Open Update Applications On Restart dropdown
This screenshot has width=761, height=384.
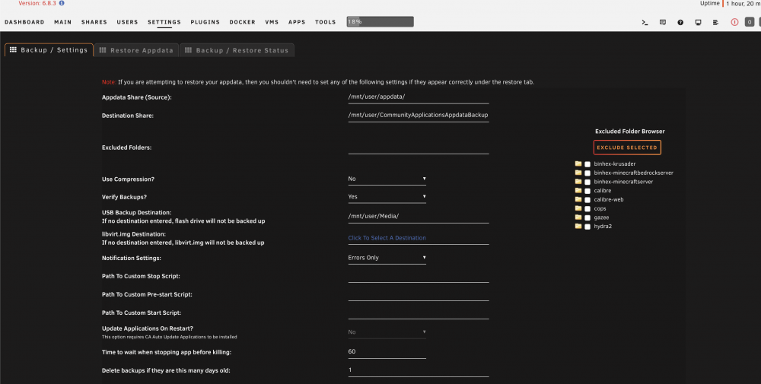coord(387,332)
